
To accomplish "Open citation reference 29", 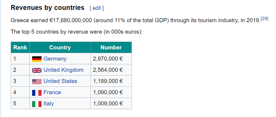I will (264, 19).
